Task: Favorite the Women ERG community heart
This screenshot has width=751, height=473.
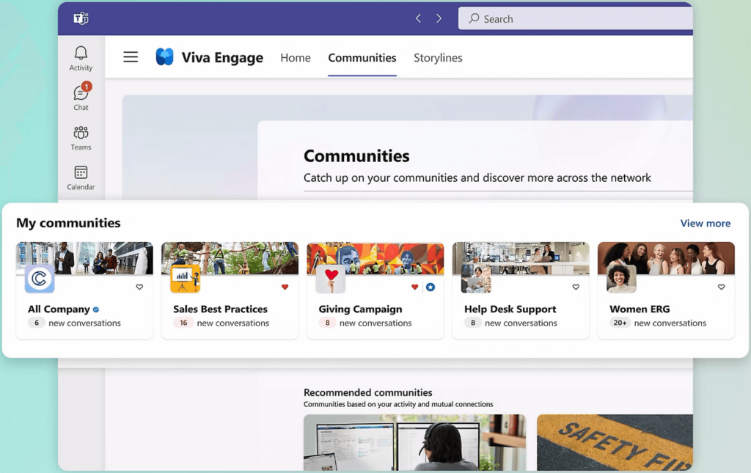Action: (x=722, y=287)
